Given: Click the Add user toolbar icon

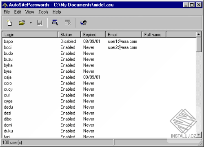Looking at the screenshot, I should 55,22.
